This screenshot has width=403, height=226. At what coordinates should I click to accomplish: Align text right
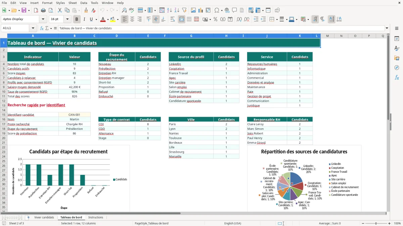tap(139, 19)
